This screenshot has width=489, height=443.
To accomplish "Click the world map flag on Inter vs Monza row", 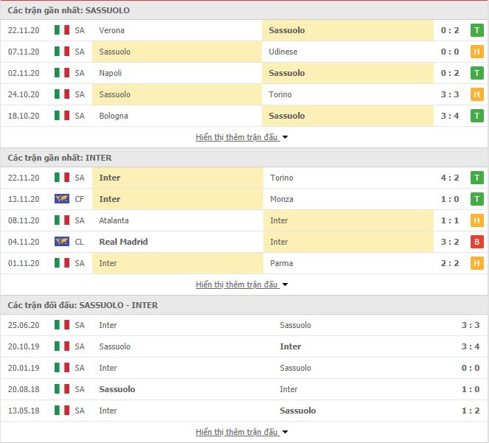I will (x=62, y=198).
